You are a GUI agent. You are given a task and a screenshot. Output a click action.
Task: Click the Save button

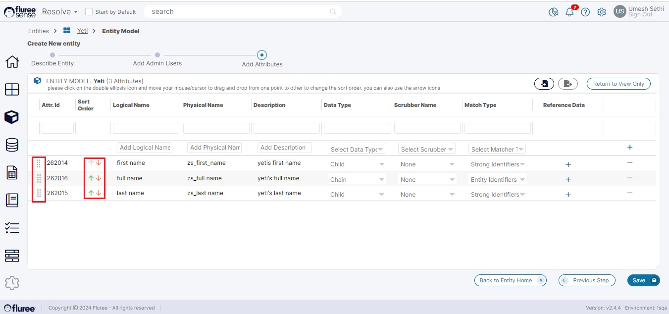pos(643,280)
